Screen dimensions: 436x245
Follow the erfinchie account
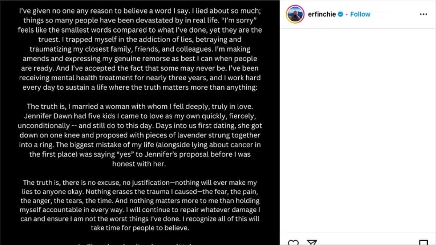pyautogui.click(x=360, y=15)
